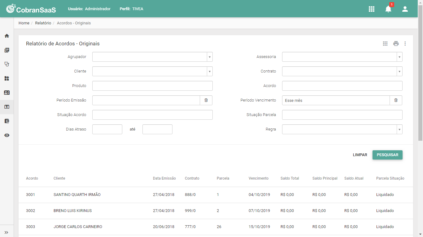Select row BRENO LUIS KIRINUS
423x237 pixels.
pyautogui.click(x=216, y=211)
